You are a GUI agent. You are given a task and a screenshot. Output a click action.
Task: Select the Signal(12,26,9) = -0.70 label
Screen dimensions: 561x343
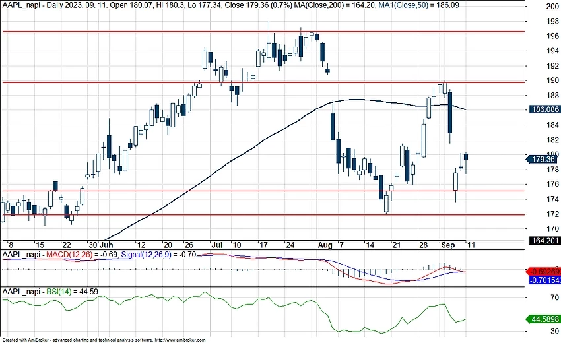pos(158,255)
